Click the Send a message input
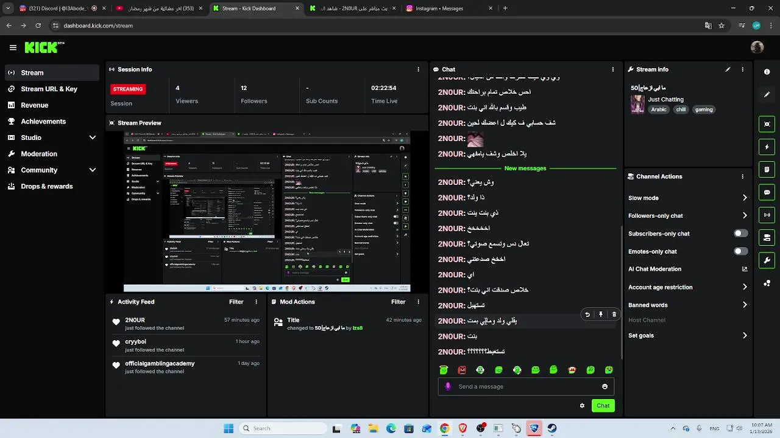The image size is (780, 438). pos(525,386)
